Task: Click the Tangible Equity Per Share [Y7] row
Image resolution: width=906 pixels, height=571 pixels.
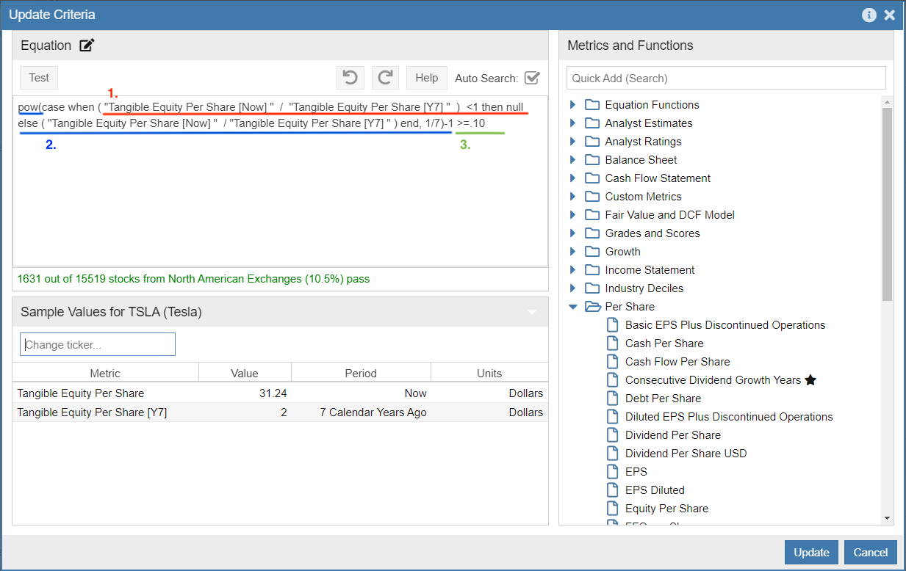Action: pos(280,412)
